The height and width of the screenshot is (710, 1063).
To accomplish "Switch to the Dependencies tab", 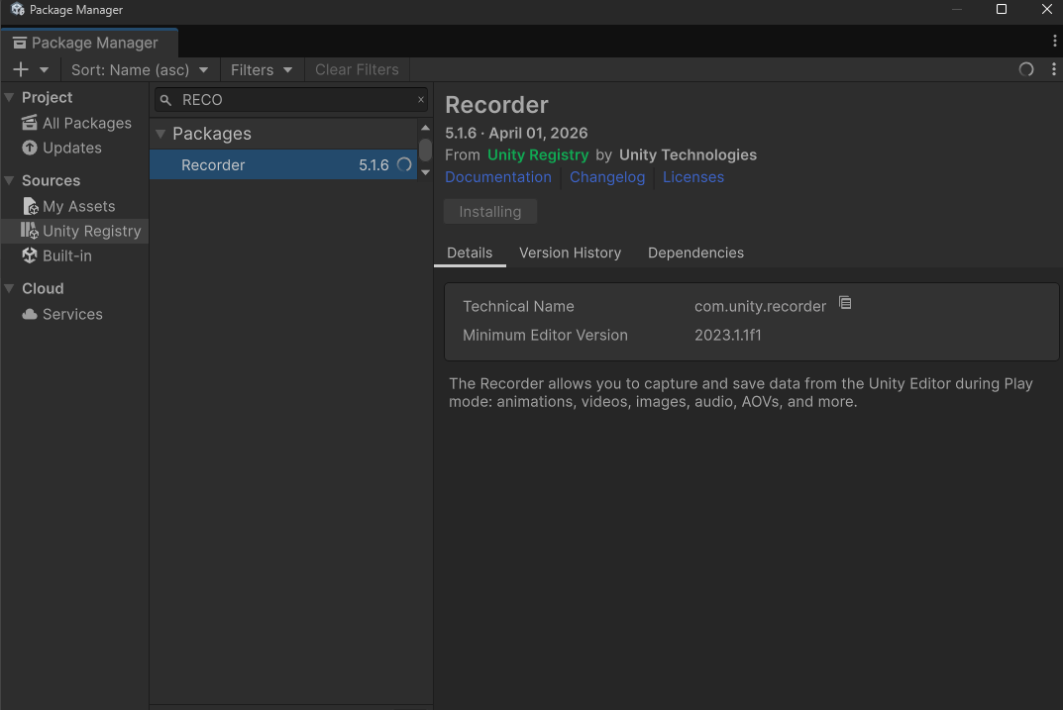I will click(695, 253).
